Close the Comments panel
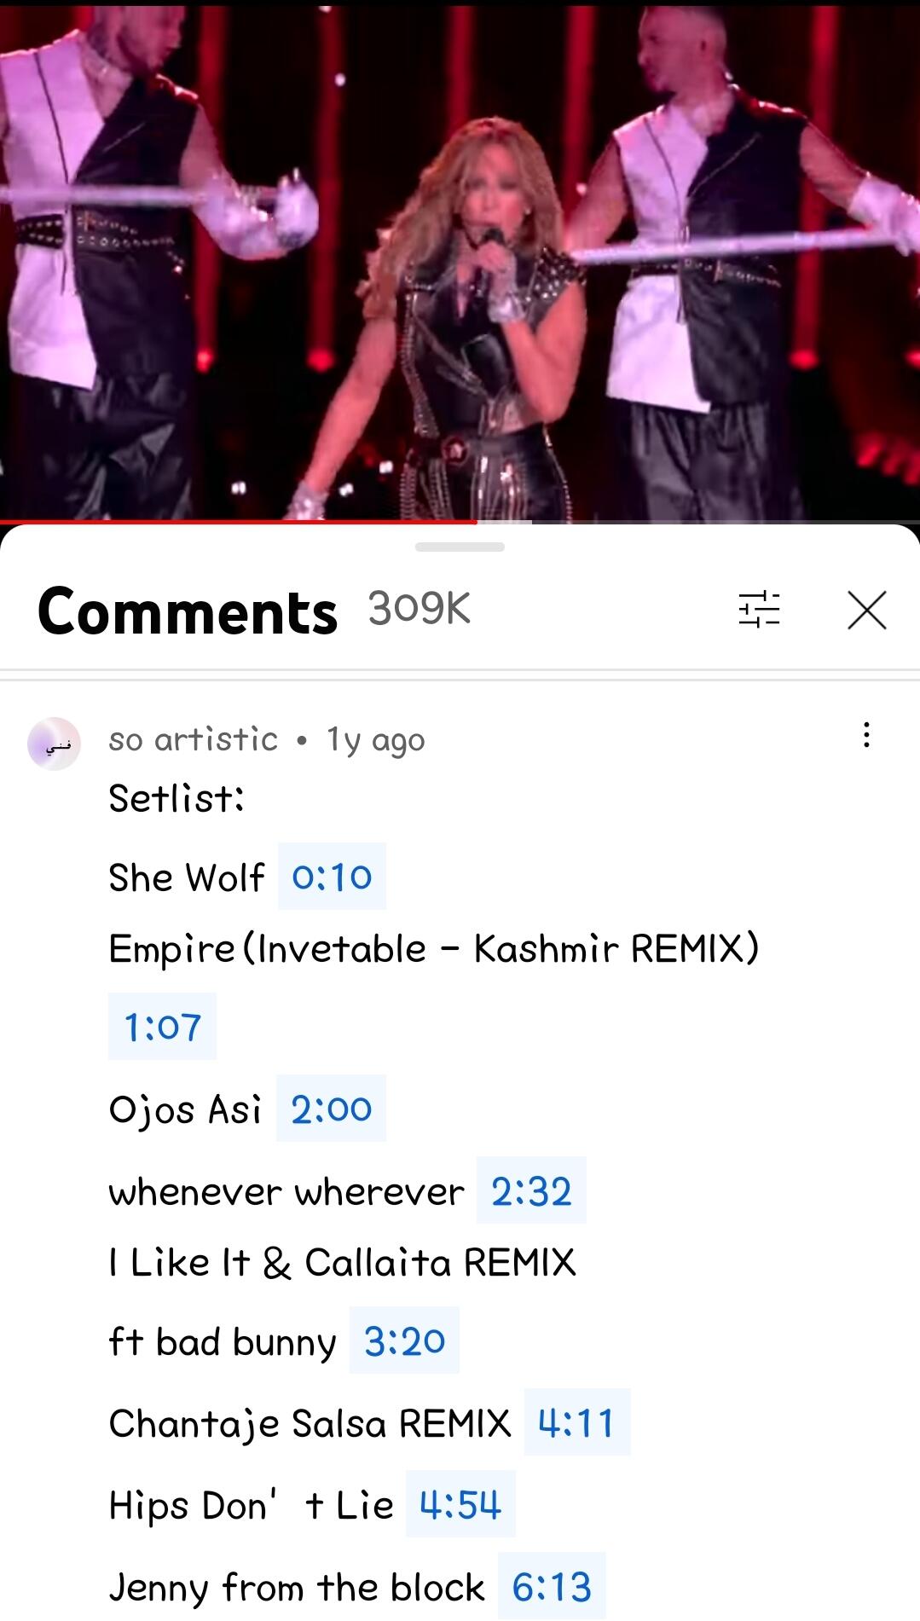Image resolution: width=920 pixels, height=1621 pixels. click(x=867, y=610)
